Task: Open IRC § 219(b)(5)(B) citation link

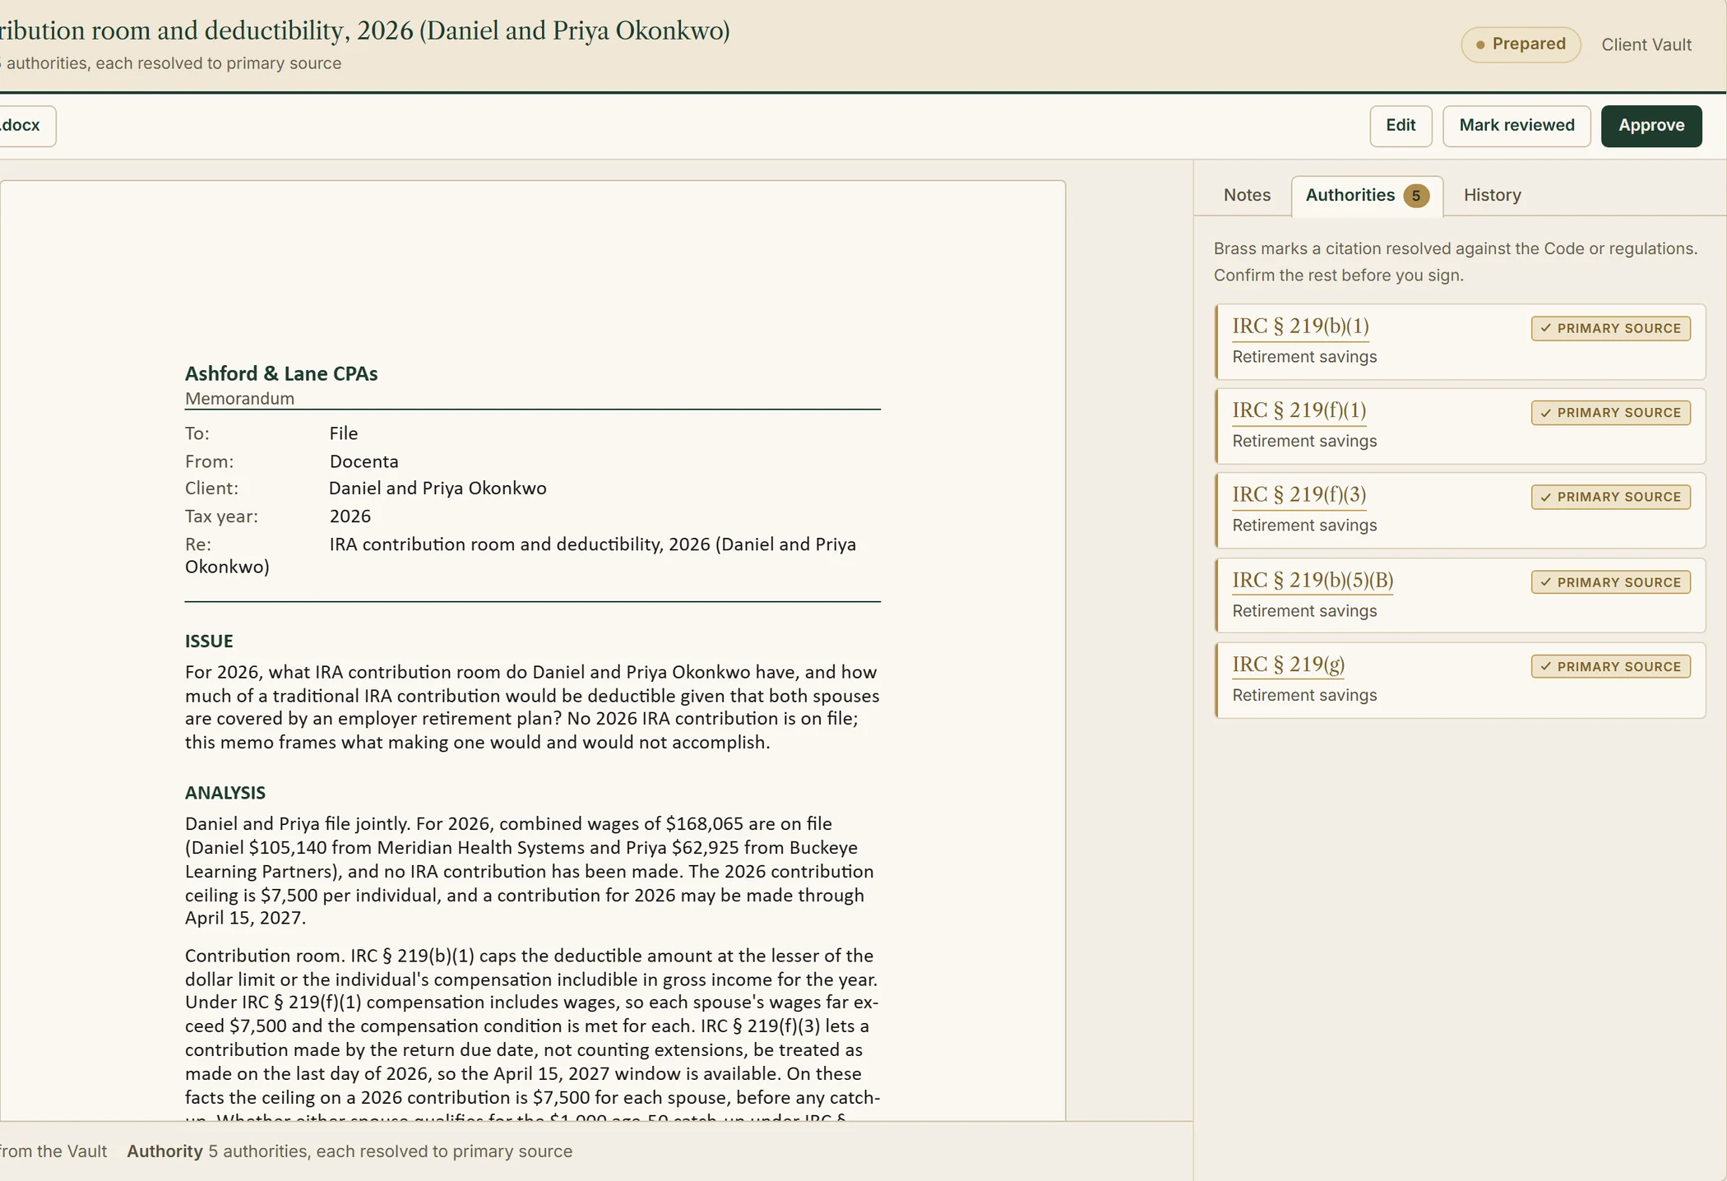Action: pos(1313,581)
